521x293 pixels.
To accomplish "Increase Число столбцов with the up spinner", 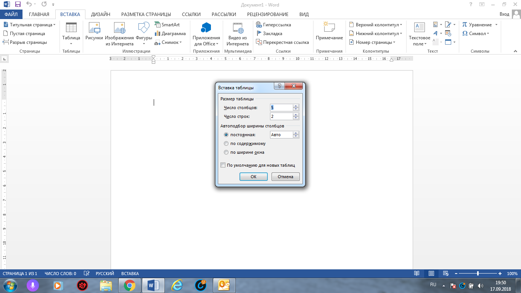I will [x=296, y=106].
